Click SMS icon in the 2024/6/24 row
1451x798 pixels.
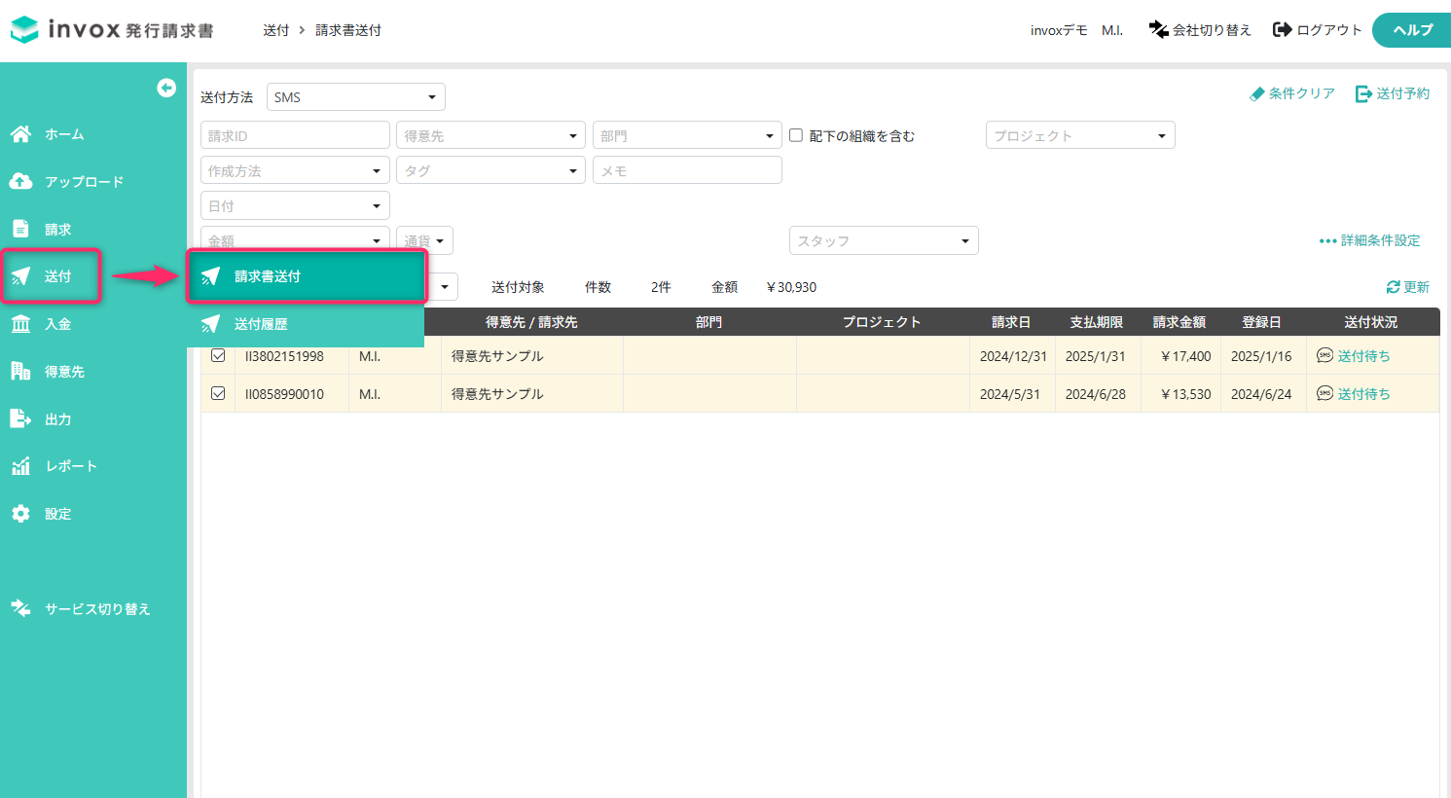tap(1324, 393)
